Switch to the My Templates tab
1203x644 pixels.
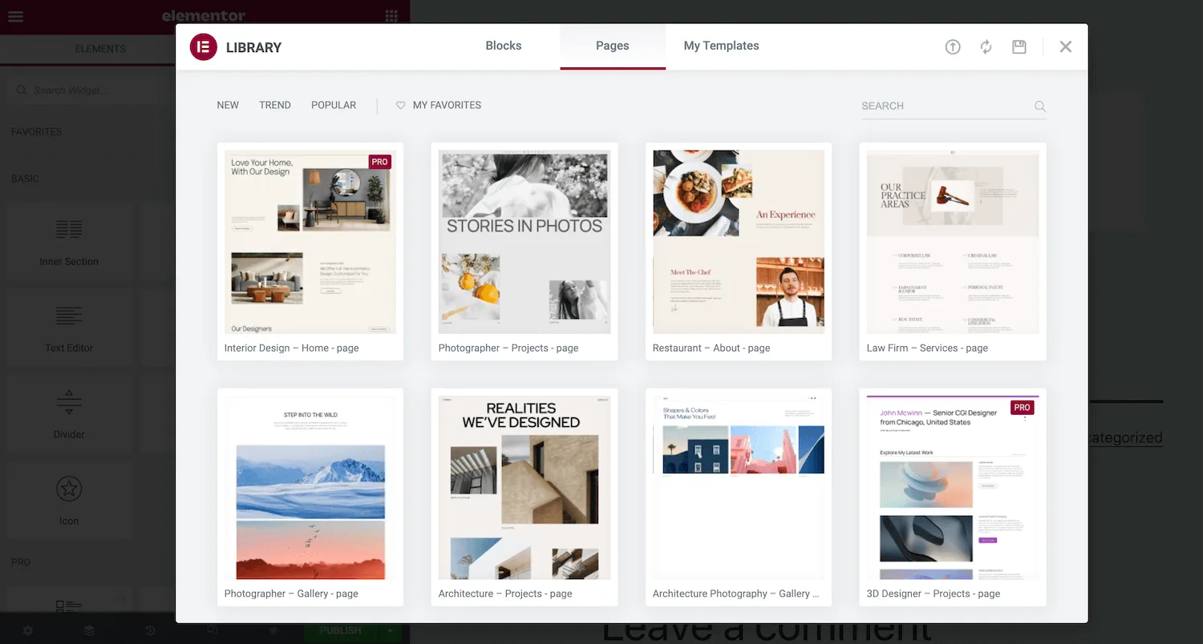coord(721,46)
